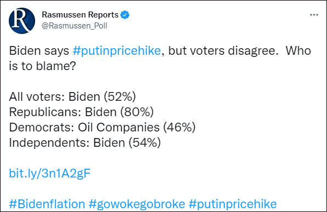Open #putinpricehike hashtag after 'Biden says'
The image size is (327, 212).
pyautogui.click(x=117, y=51)
